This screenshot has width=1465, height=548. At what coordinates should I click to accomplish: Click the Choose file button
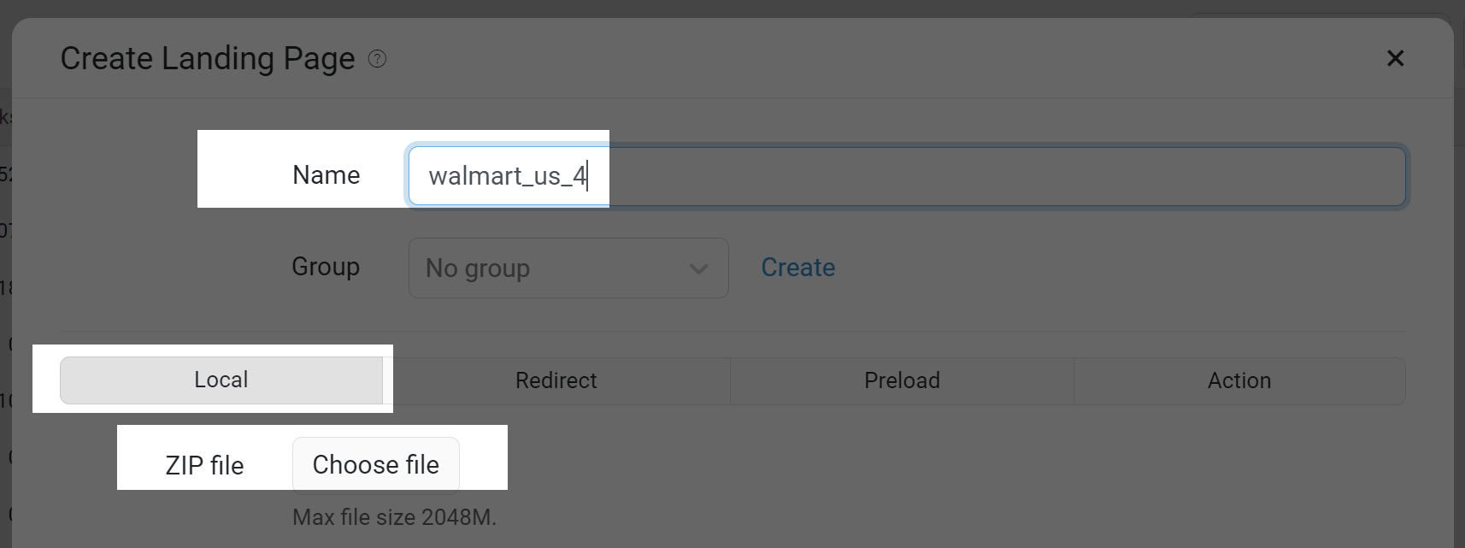point(376,465)
